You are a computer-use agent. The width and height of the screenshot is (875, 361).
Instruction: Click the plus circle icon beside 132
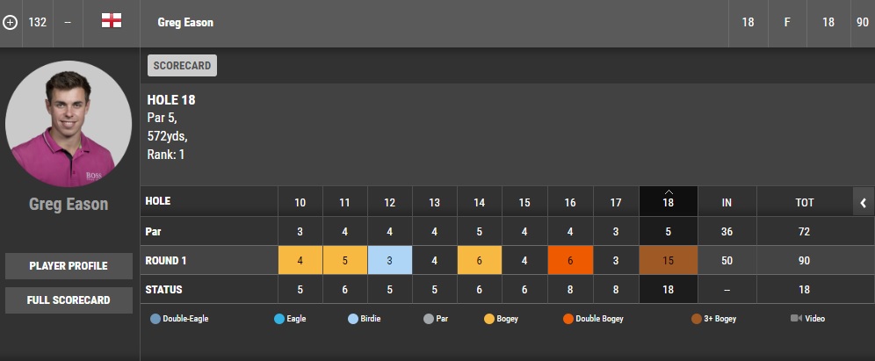click(x=10, y=23)
